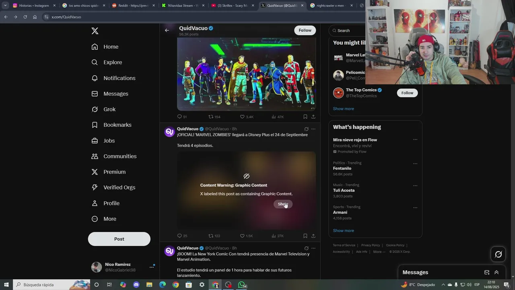Open account switcher dots next to Nico Ramirez

pos(152,267)
